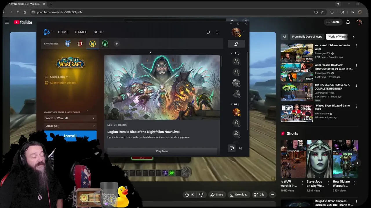The height and width of the screenshot is (208, 371).
Task: Select the World of Warcraft favorite icon
Action: tap(92, 44)
